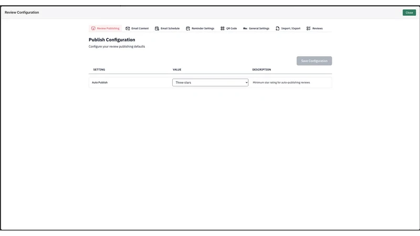The height and width of the screenshot is (236, 420).
Task: Click the 'Minimum star rating for auto-publishing reviews' text
Action: pos(281,82)
